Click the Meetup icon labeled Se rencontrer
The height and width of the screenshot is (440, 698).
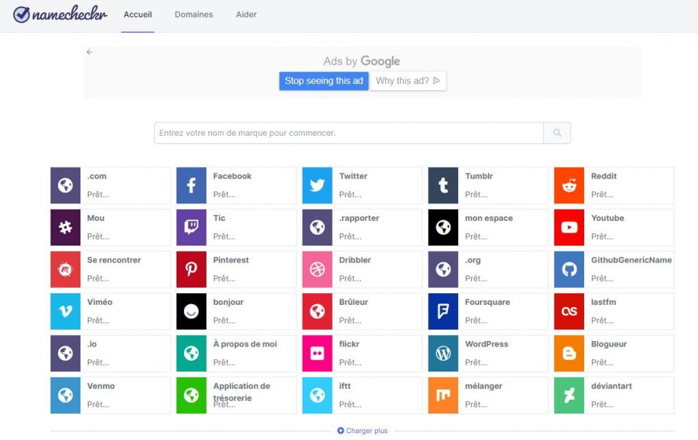(65, 269)
